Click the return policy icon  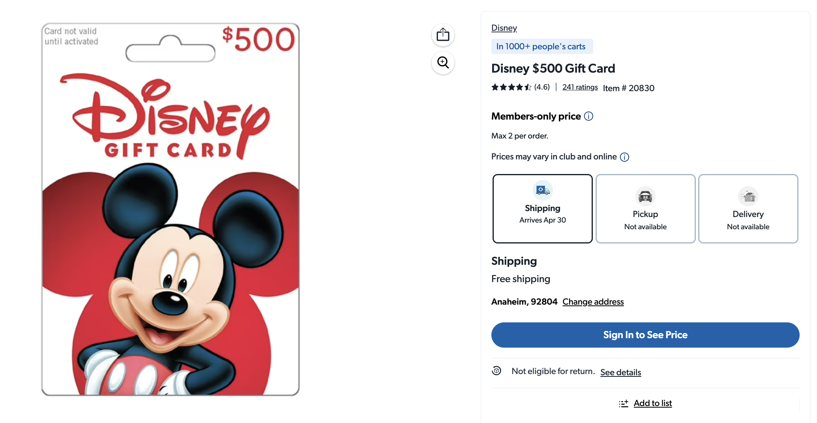(x=497, y=371)
